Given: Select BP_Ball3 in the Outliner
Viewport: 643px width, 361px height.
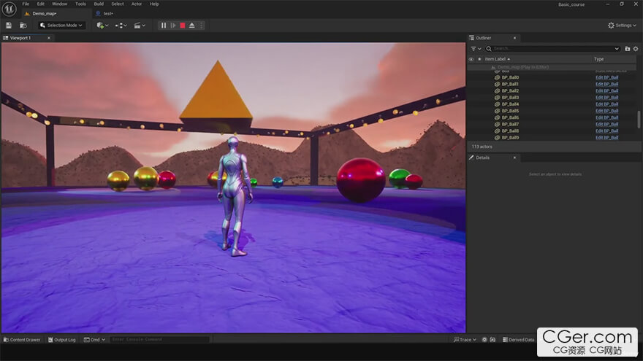Looking at the screenshot, I should click(x=510, y=98).
